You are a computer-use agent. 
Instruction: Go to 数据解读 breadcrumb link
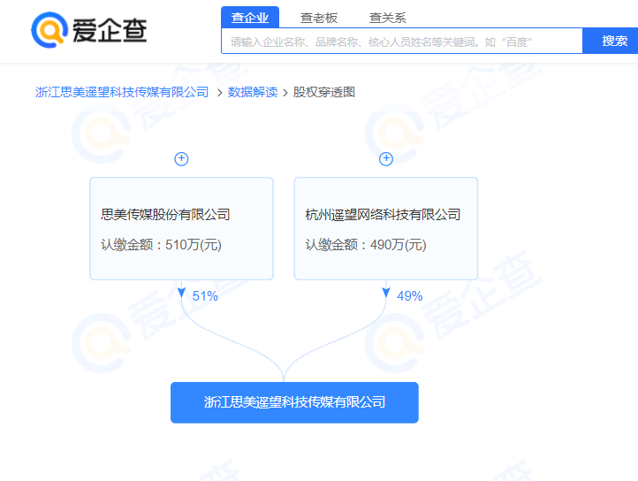coord(253,92)
